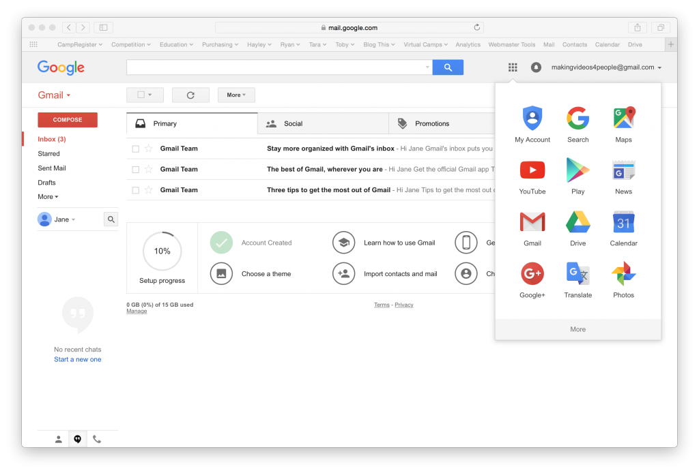
Task: Click Safari share button
Action: tap(638, 27)
